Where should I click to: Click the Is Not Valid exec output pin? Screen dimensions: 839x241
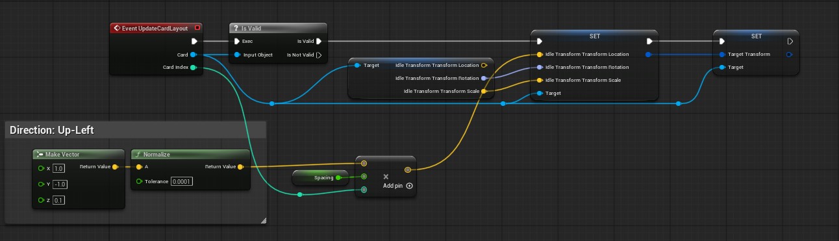[319, 55]
